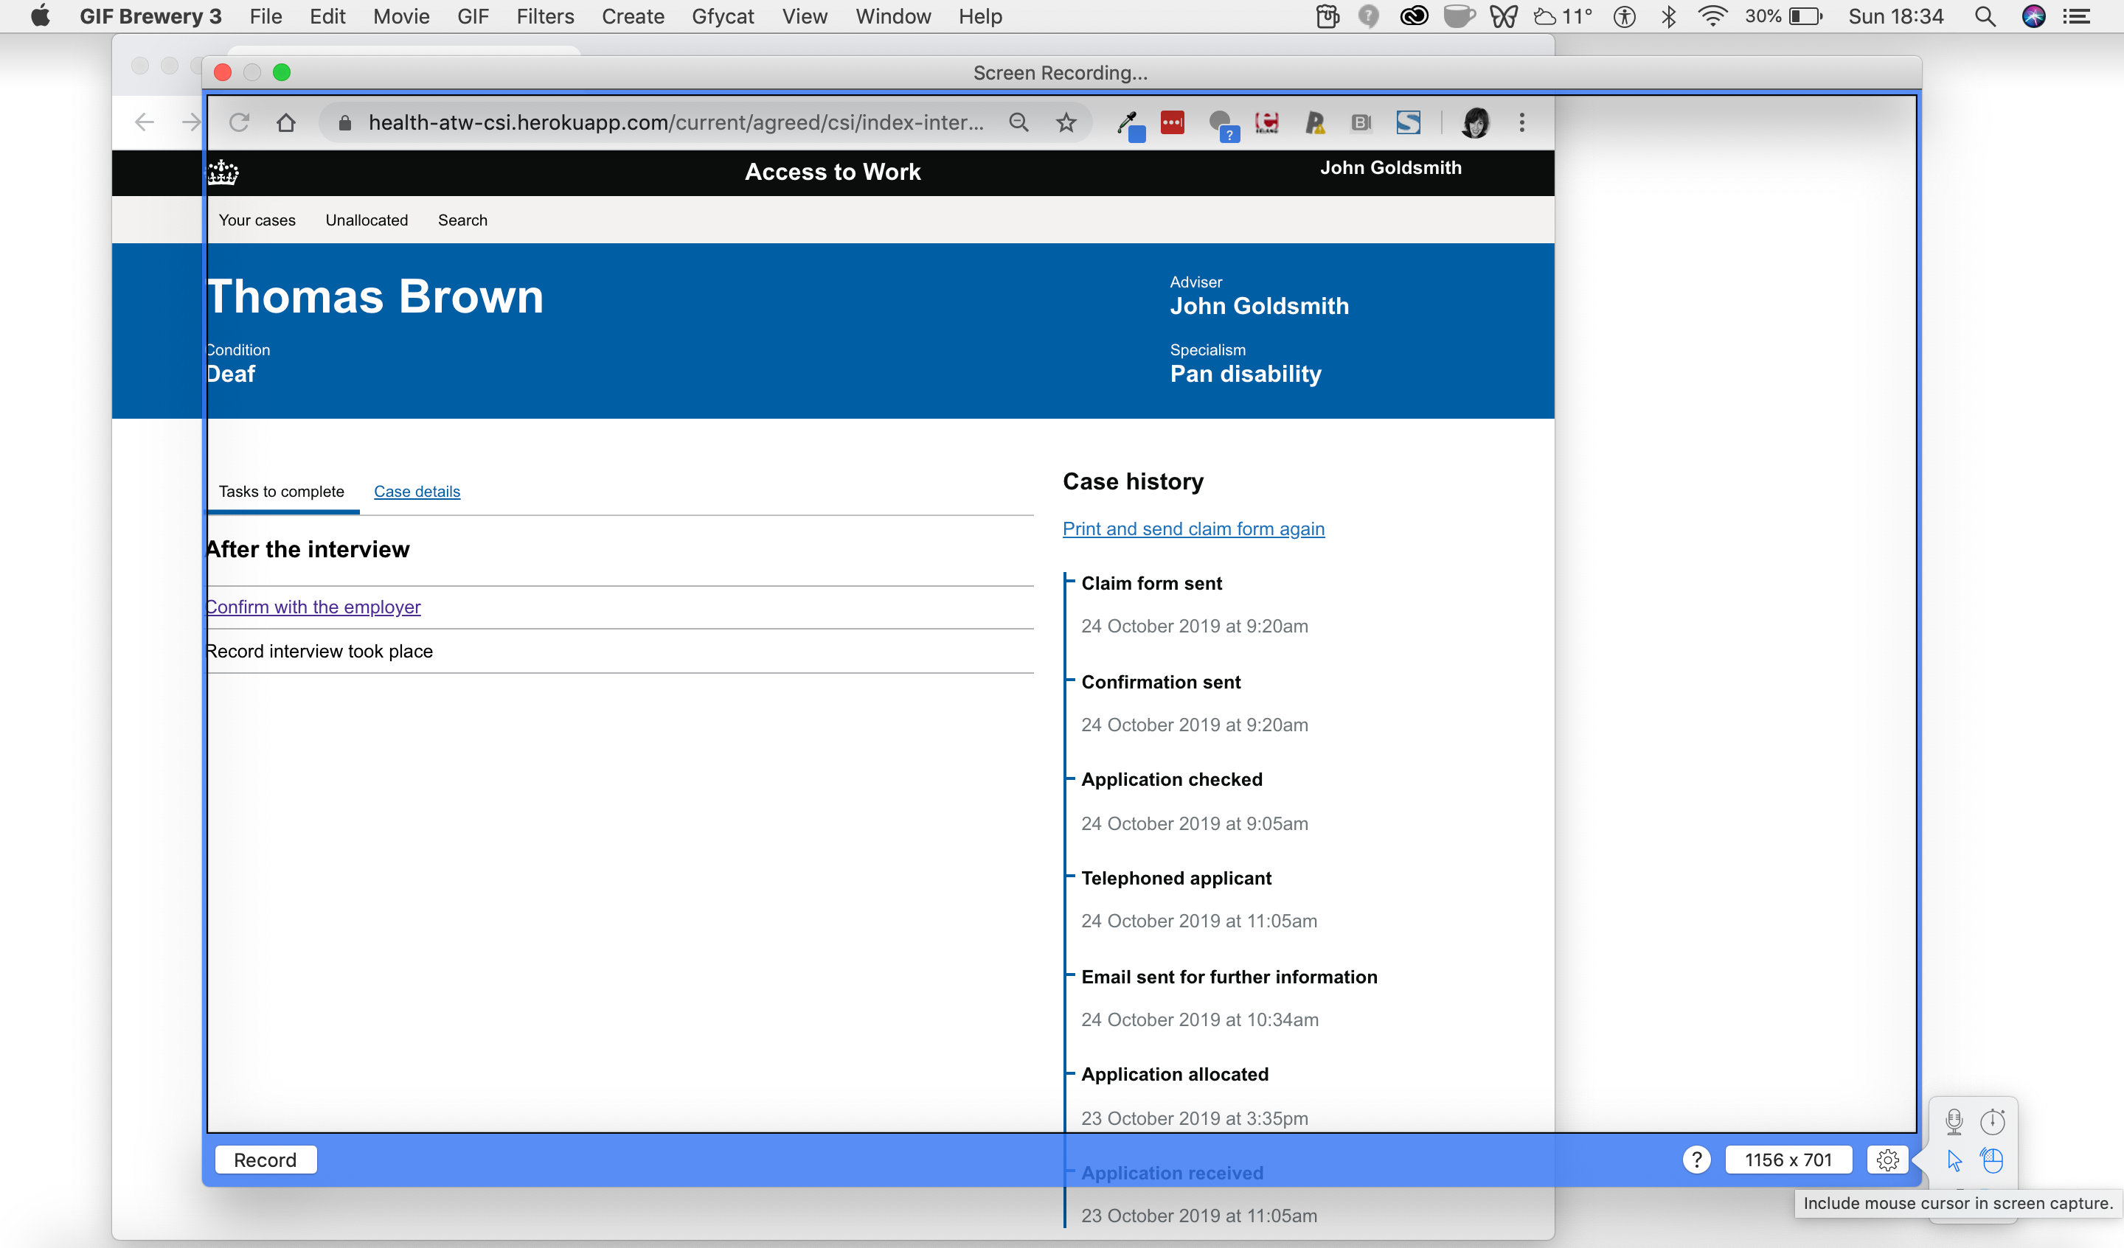Open the File menu
The image size is (2124, 1248).
tap(265, 16)
